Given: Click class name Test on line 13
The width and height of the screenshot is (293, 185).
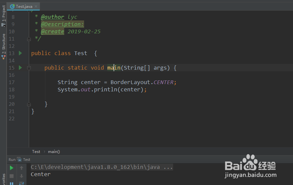Looking at the screenshot, I should pos(81,53).
